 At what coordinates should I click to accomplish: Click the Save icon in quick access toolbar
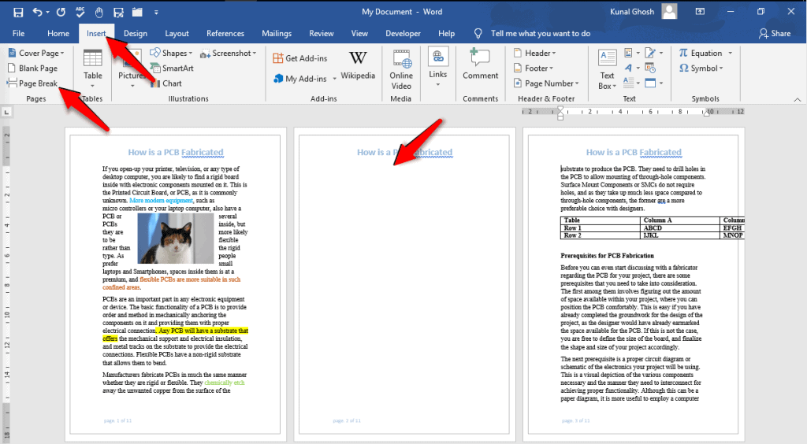(x=17, y=12)
